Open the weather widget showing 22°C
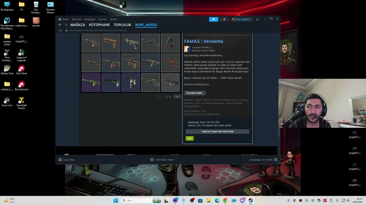The image size is (366, 205). pyautogui.click(x=9, y=200)
